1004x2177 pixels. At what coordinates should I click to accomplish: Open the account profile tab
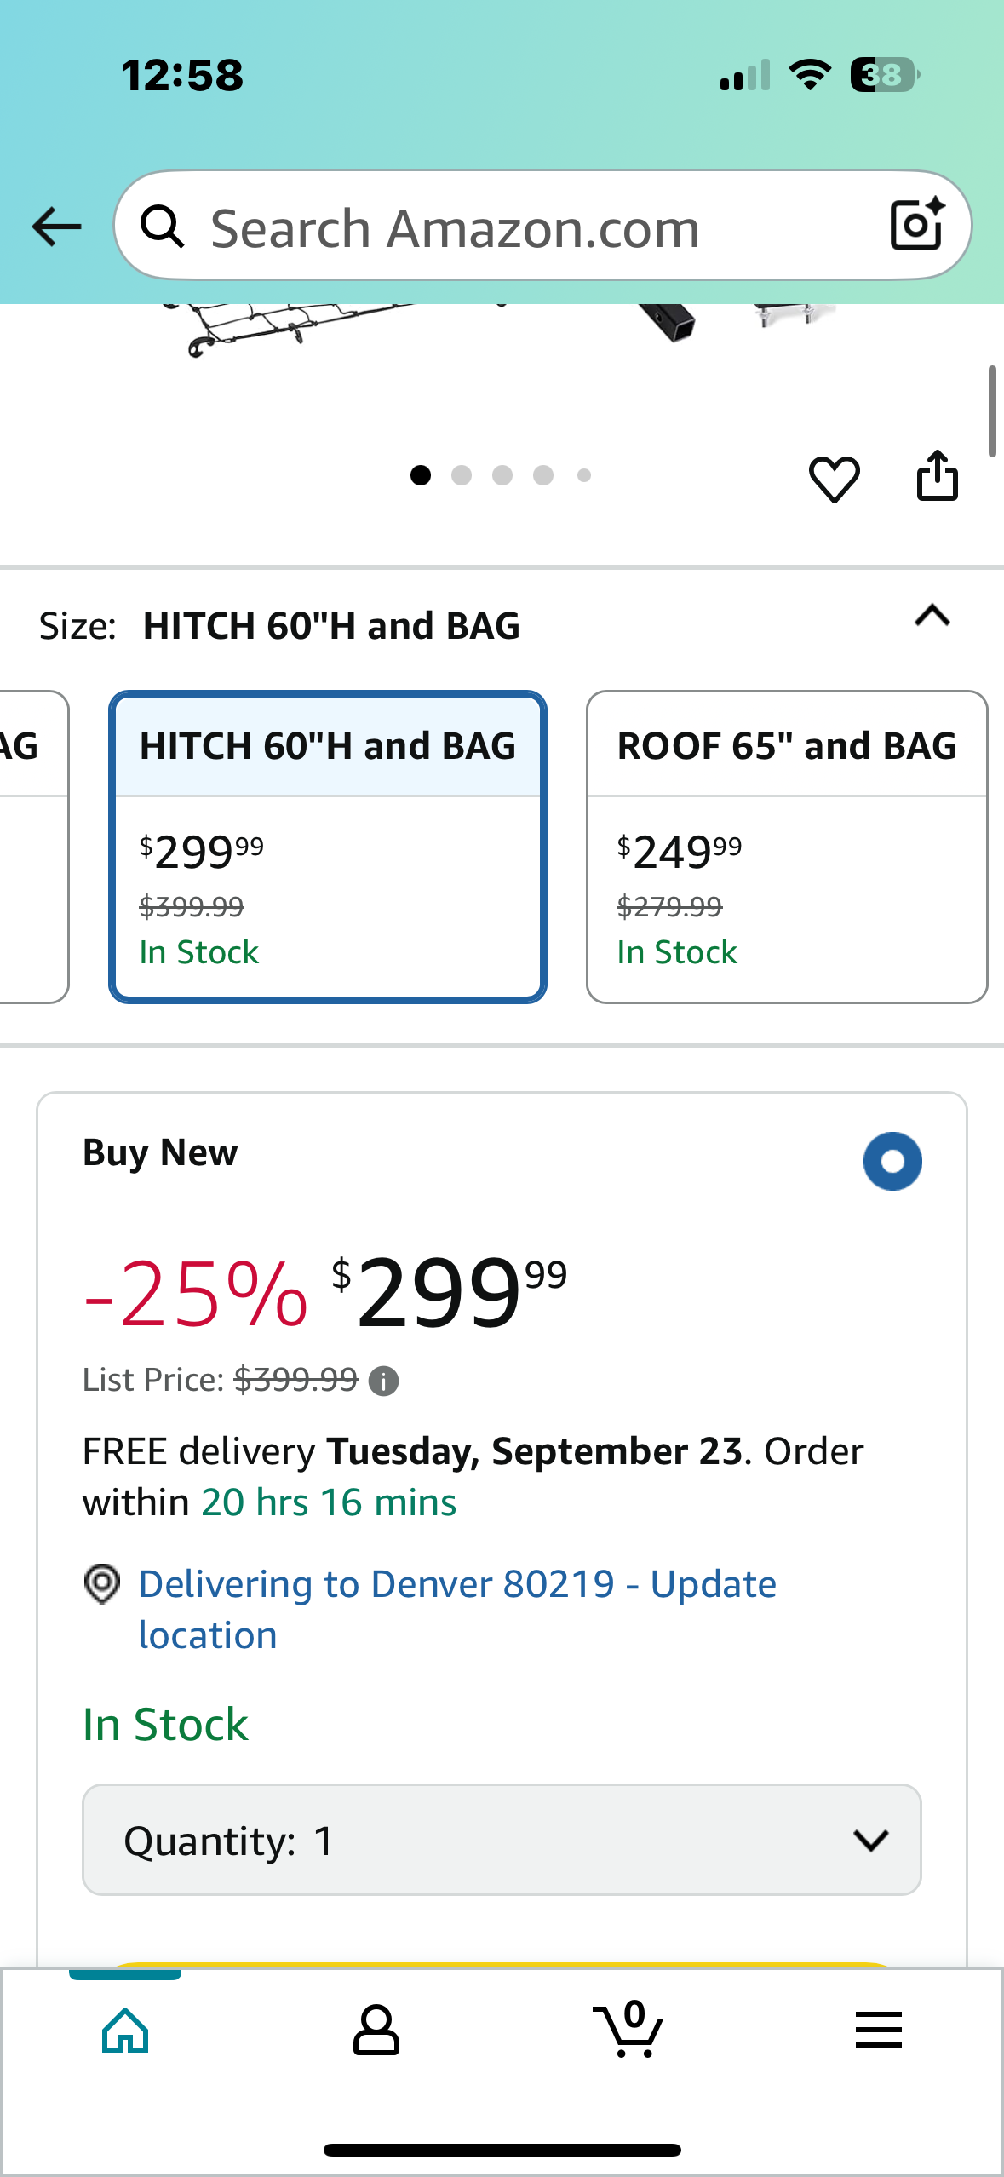click(x=376, y=2031)
